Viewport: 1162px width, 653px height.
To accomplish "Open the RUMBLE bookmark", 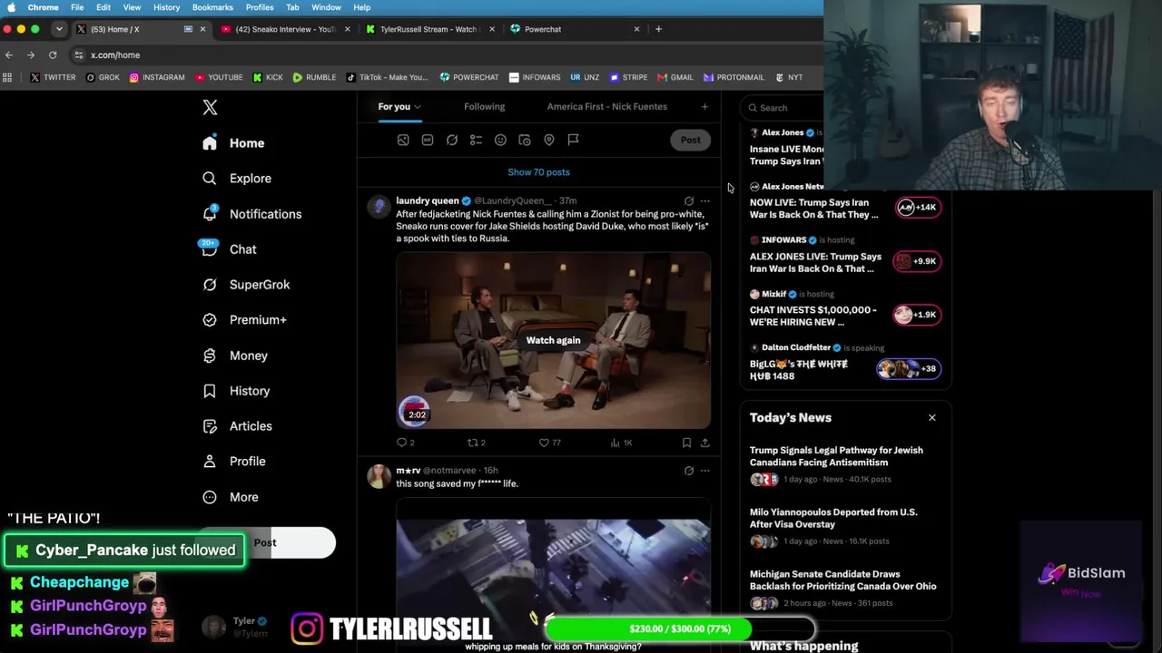I will (314, 77).
